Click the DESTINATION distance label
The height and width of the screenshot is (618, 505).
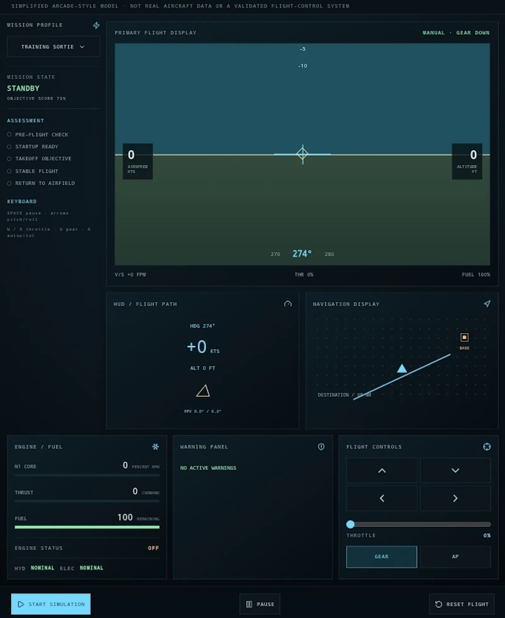[x=344, y=395]
